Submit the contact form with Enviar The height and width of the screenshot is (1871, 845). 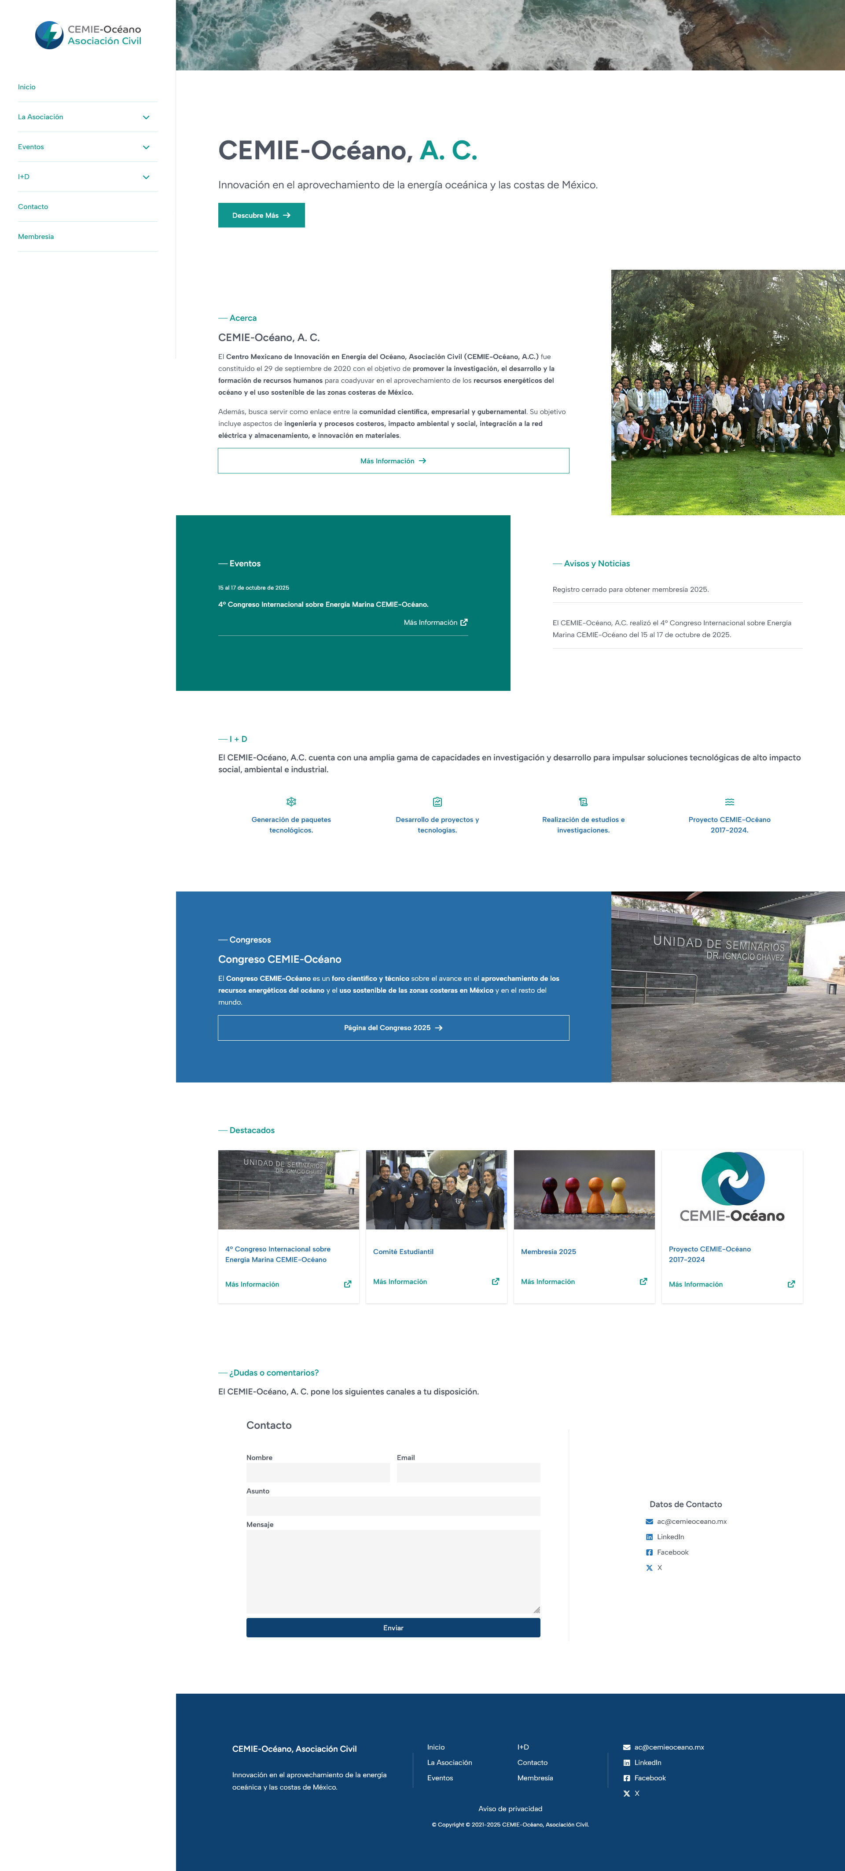coord(393,1628)
